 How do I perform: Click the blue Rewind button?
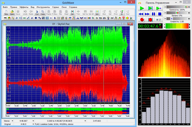(x=141, y=14)
